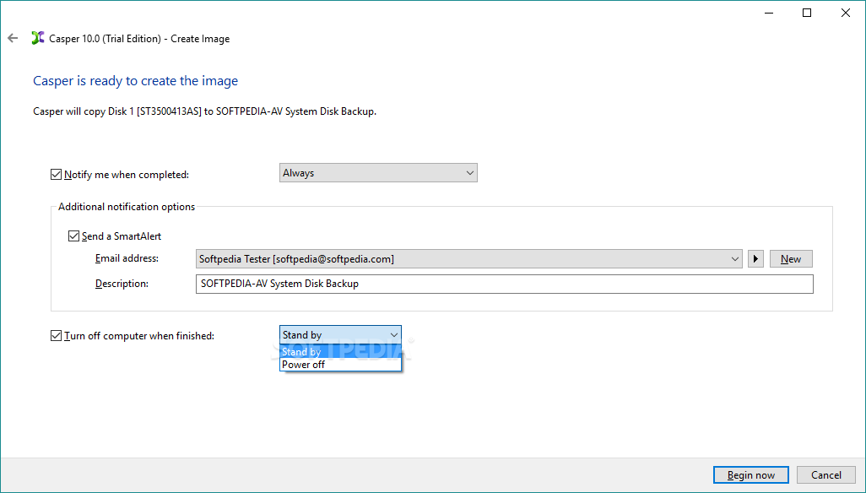
Task: Click the 'Additional notification options' group label
Action: coord(127,207)
